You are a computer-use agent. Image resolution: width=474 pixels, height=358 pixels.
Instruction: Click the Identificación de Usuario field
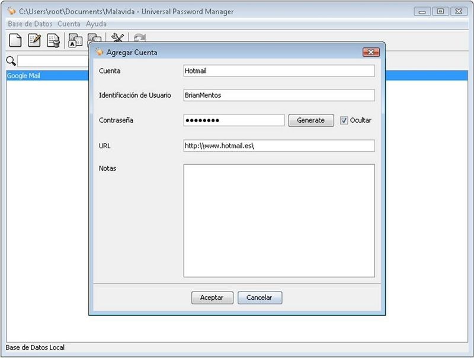click(278, 95)
